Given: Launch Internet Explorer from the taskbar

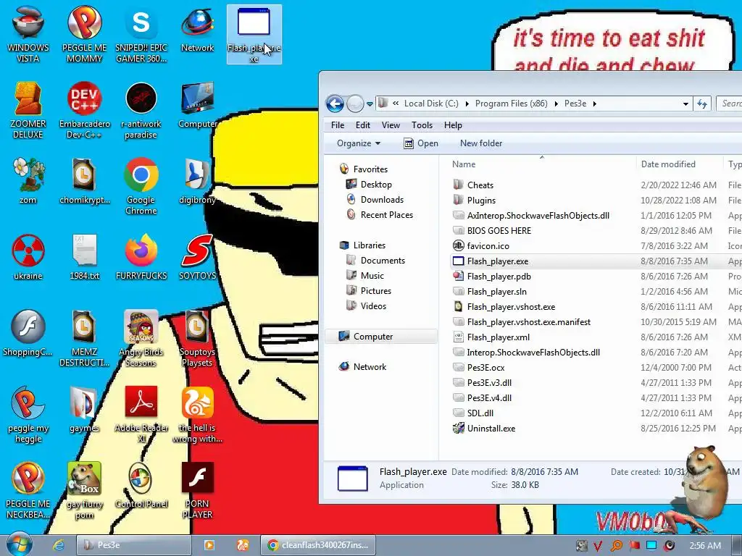Looking at the screenshot, I should click(59, 545).
